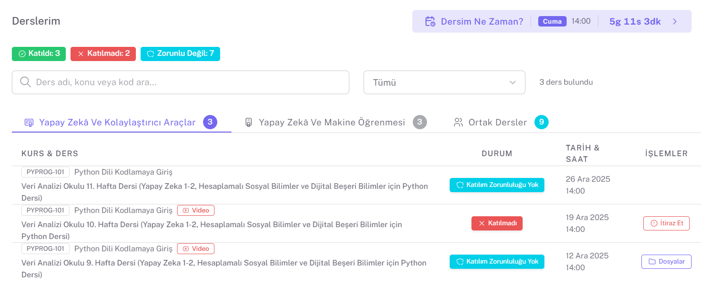Switch to the Ortak Dersler tab
711x292 pixels.
tap(497, 122)
